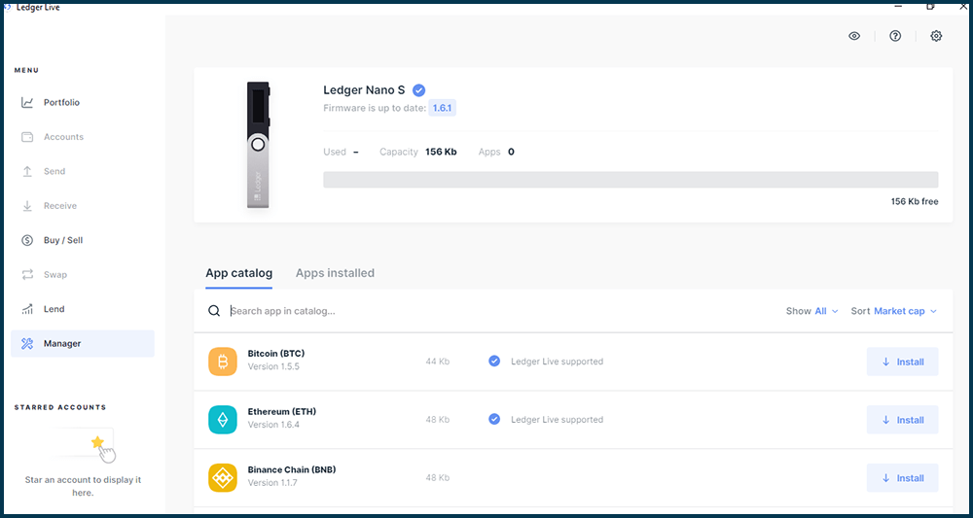Open Portfolio from the sidebar menu
Image resolution: width=973 pixels, height=518 pixels.
61,103
